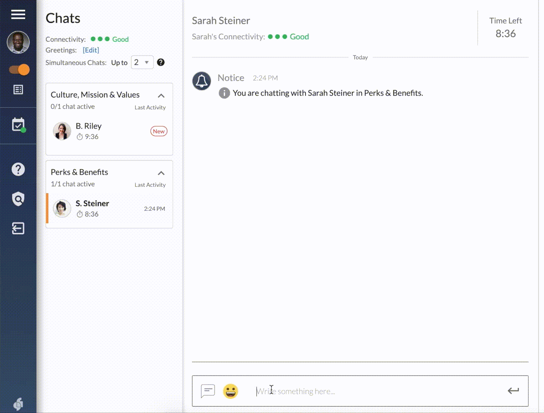544x413 pixels.
Task: Collapse the Perks & Benefits section
Action: (x=161, y=173)
